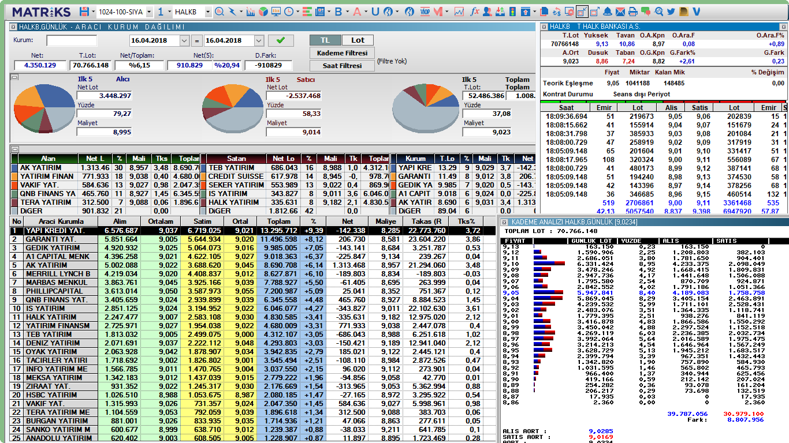
Task: Click the Kademe Filtresi button
Action: point(342,53)
